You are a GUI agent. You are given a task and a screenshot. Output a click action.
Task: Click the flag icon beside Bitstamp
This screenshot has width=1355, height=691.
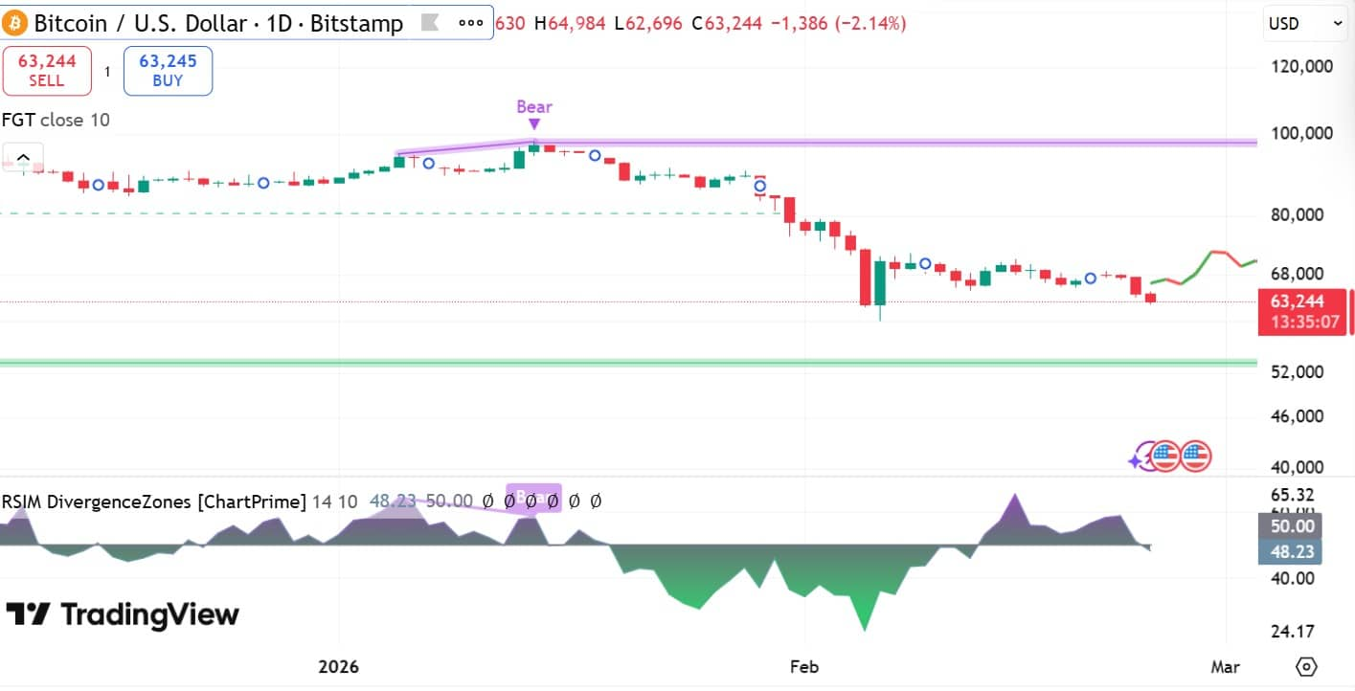point(430,23)
